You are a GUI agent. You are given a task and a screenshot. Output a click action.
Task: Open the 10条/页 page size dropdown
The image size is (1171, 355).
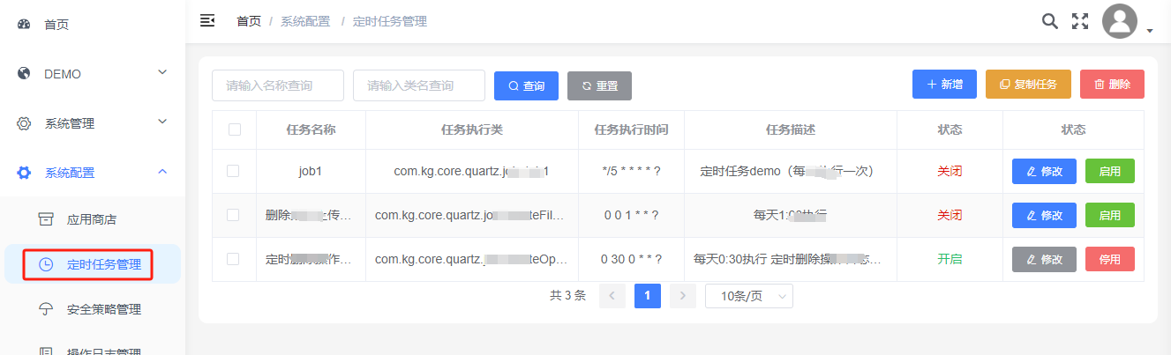click(749, 296)
